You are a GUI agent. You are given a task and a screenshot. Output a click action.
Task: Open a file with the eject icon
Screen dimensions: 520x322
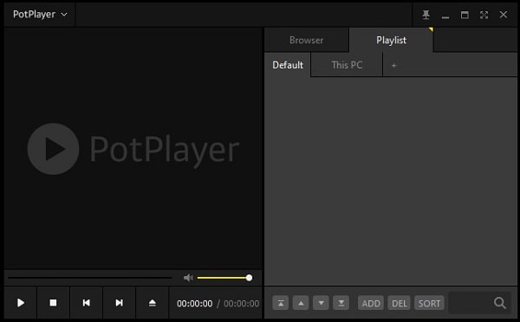153,303
